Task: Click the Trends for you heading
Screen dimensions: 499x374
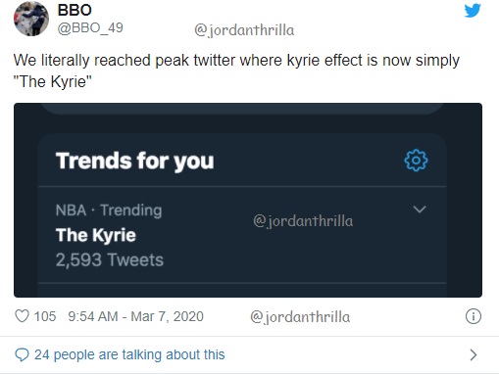Action: point(134,162)
